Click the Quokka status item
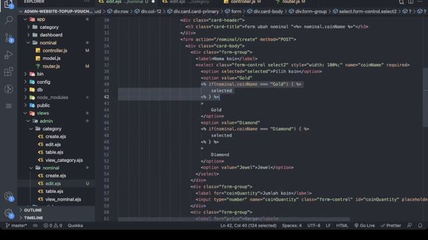Viewport: 428px width, 240px height. (76, 225)
